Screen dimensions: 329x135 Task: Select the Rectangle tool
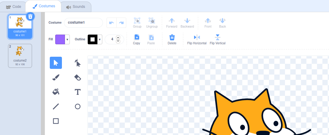pyautogui.click(x=56, y=121)
